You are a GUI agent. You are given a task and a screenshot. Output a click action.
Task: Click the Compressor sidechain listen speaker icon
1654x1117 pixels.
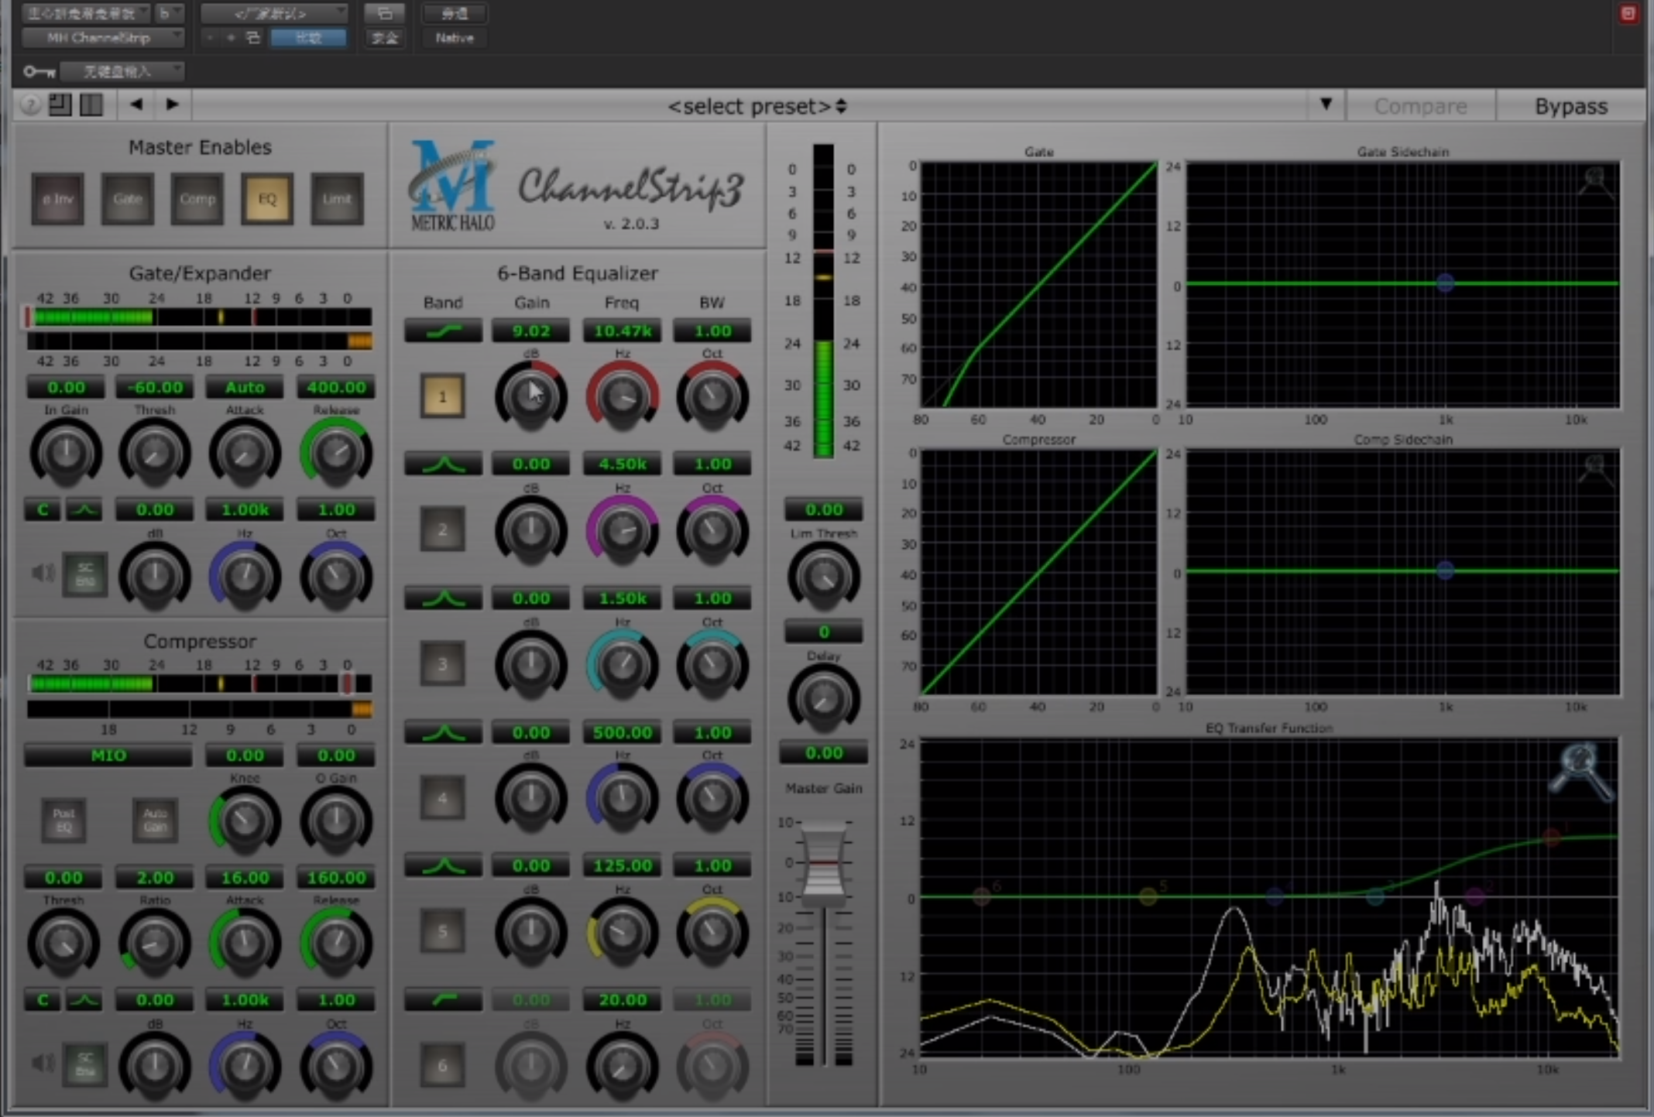42,1064
